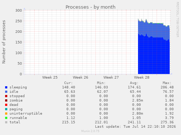Click the dead legend color swatch
The image size is (181, 135).
click(6, 105)
